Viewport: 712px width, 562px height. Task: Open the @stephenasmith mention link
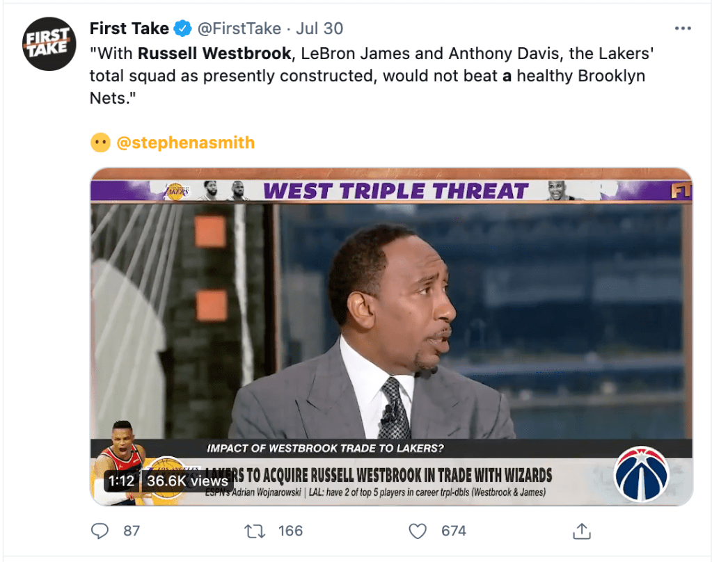click(185, 143)
